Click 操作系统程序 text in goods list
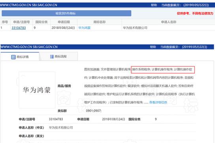The width and height of the screenshot is (215, 143). coord(141,69)
